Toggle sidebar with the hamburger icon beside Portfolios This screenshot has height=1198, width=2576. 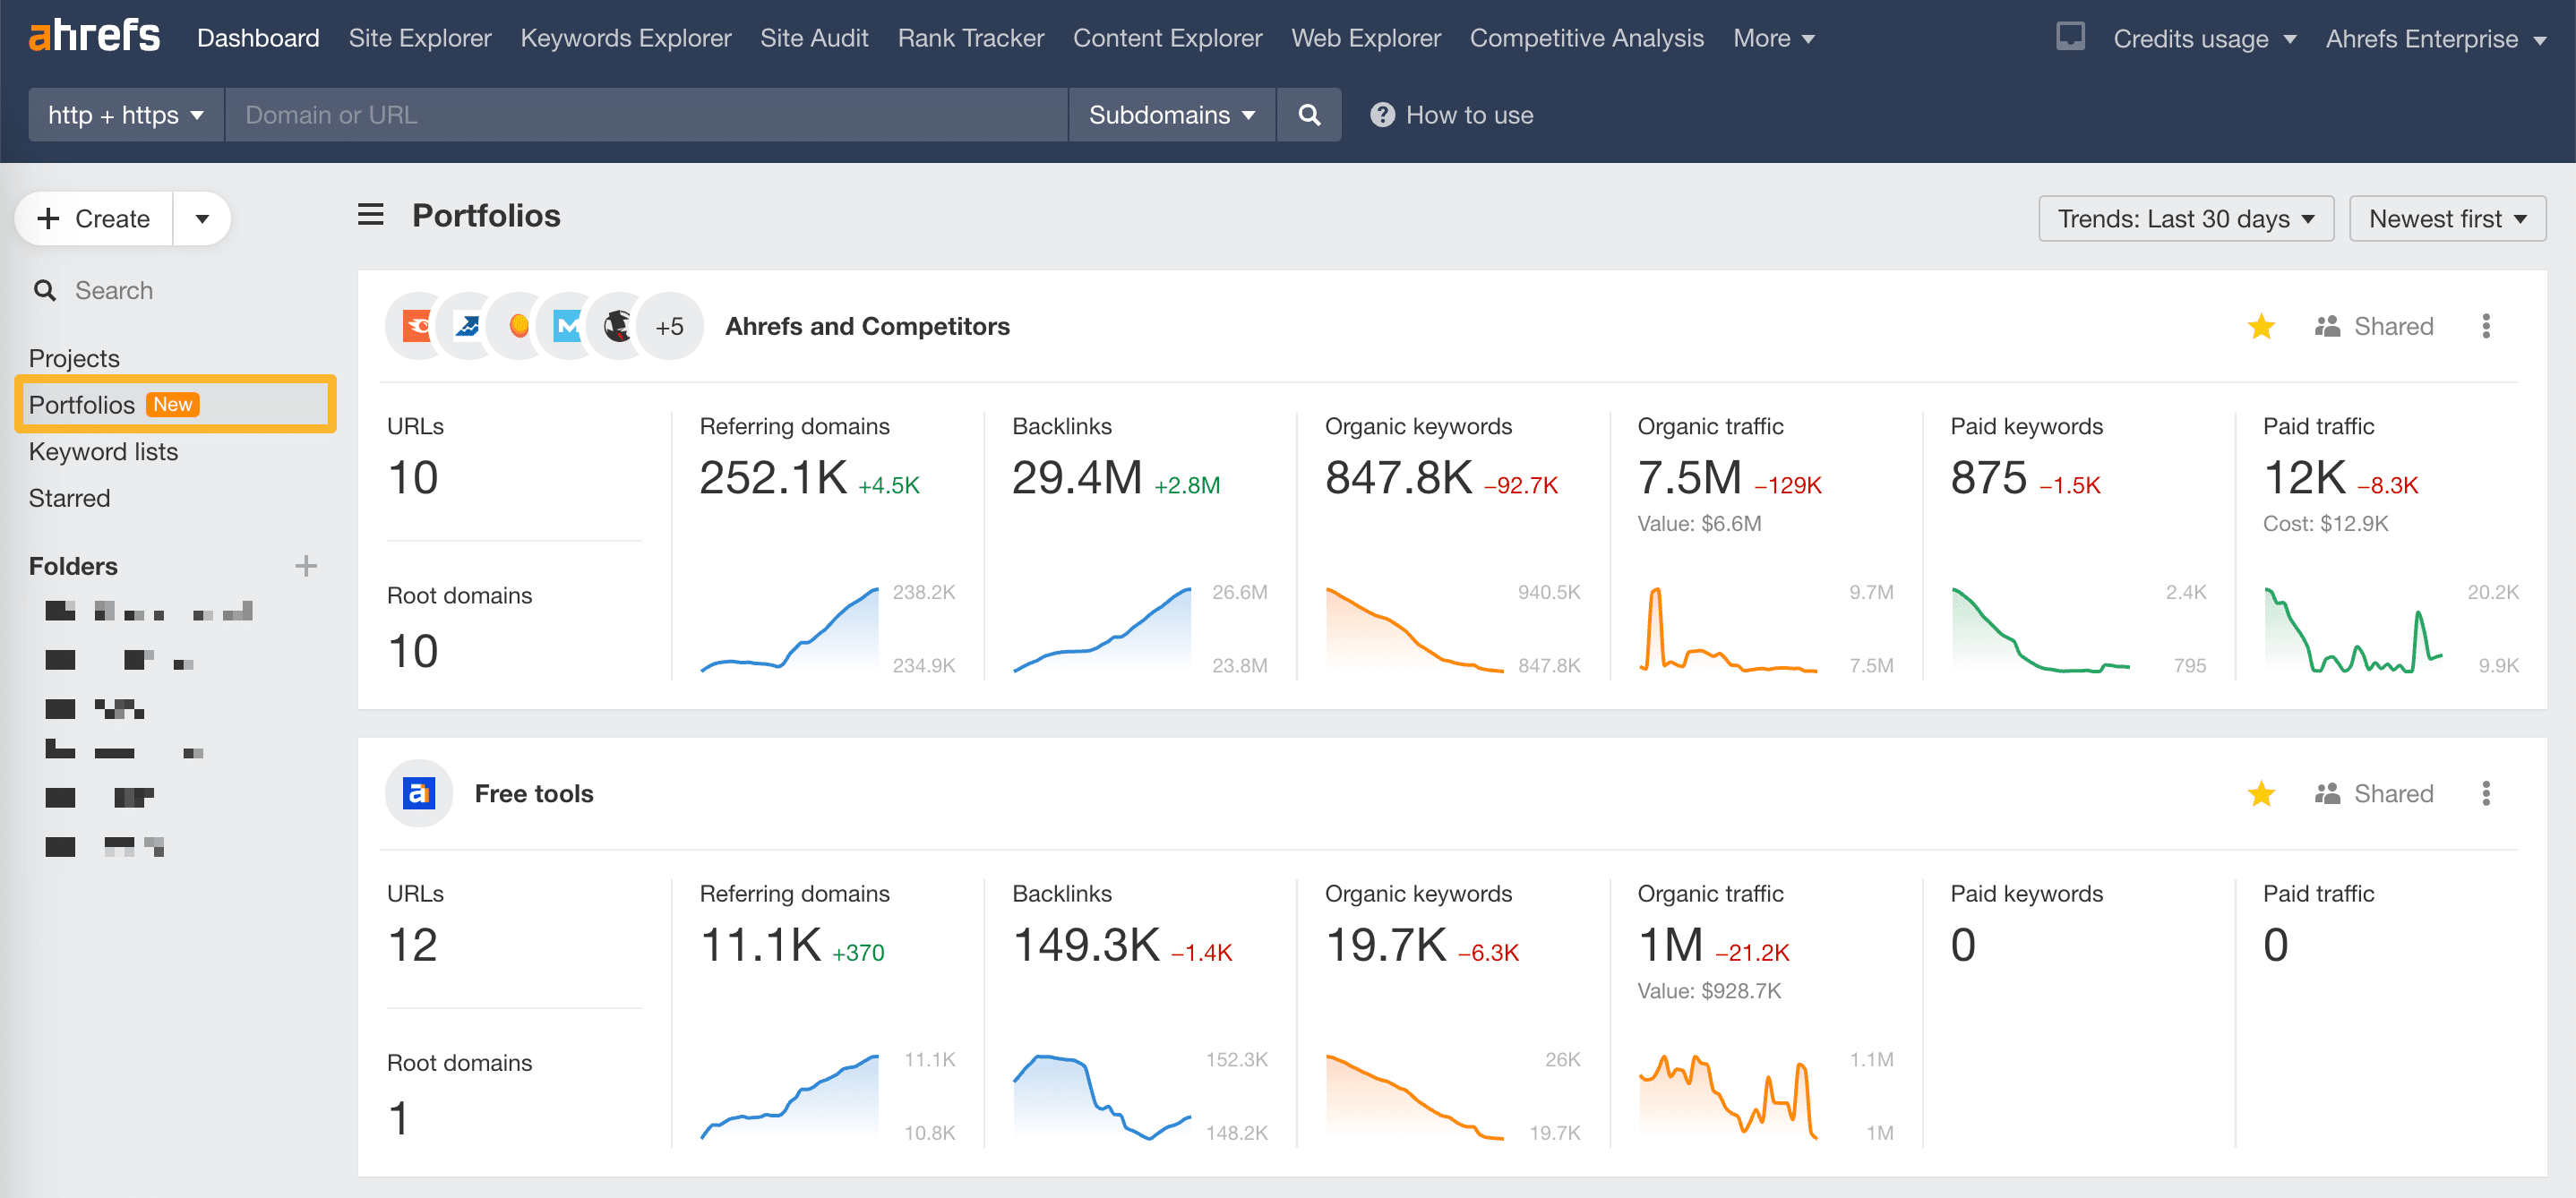click(371, 215)
